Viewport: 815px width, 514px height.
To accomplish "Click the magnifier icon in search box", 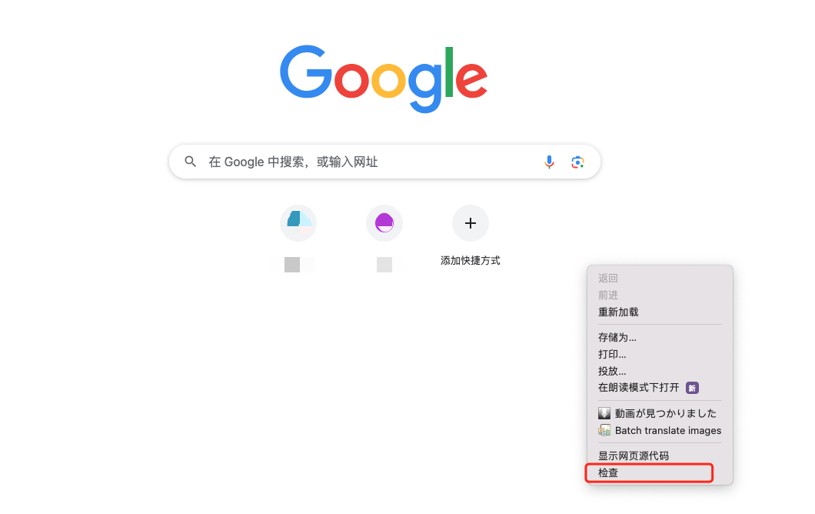I will point(190,162).
